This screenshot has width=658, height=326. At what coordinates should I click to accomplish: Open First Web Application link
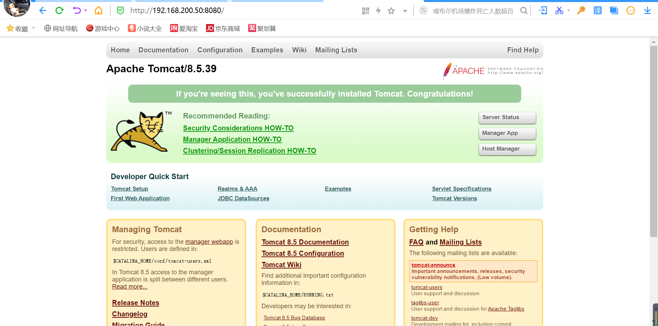(140, 198)
